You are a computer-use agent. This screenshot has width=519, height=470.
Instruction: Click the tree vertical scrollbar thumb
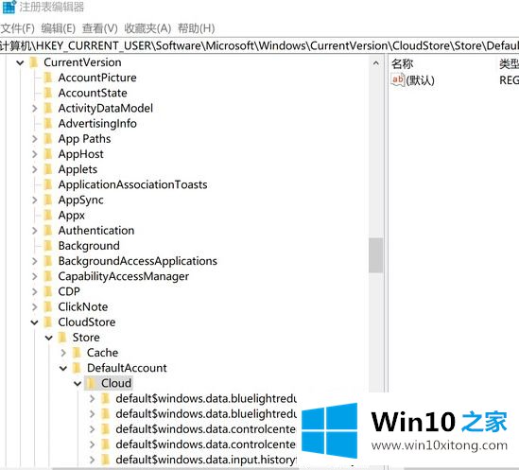[x=376, y=255]
